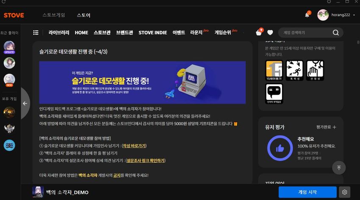Click the 게임 시작 button

coord(307,192)
